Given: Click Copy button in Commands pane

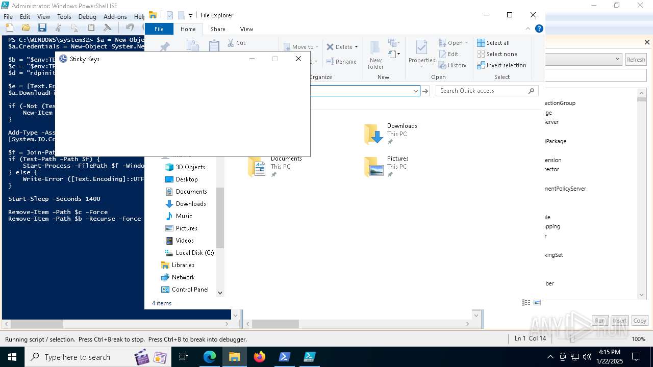Looking at the screenshot, I should [x=640, y=321].
